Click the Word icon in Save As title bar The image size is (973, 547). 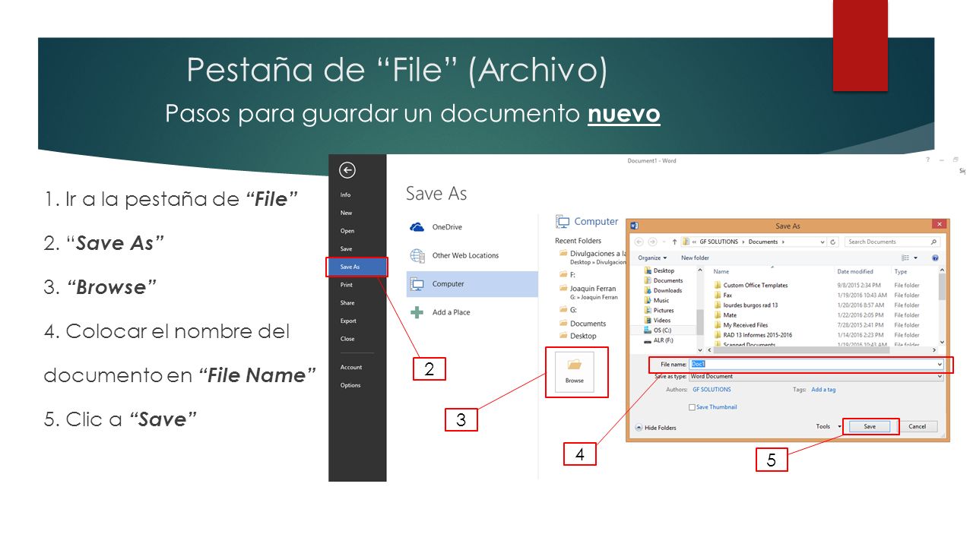coord(634,226)
